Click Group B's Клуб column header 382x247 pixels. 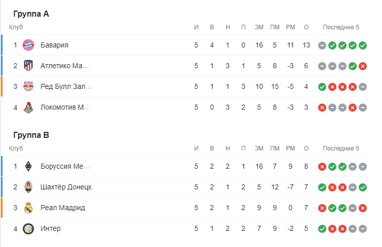[x=16, y=149]
